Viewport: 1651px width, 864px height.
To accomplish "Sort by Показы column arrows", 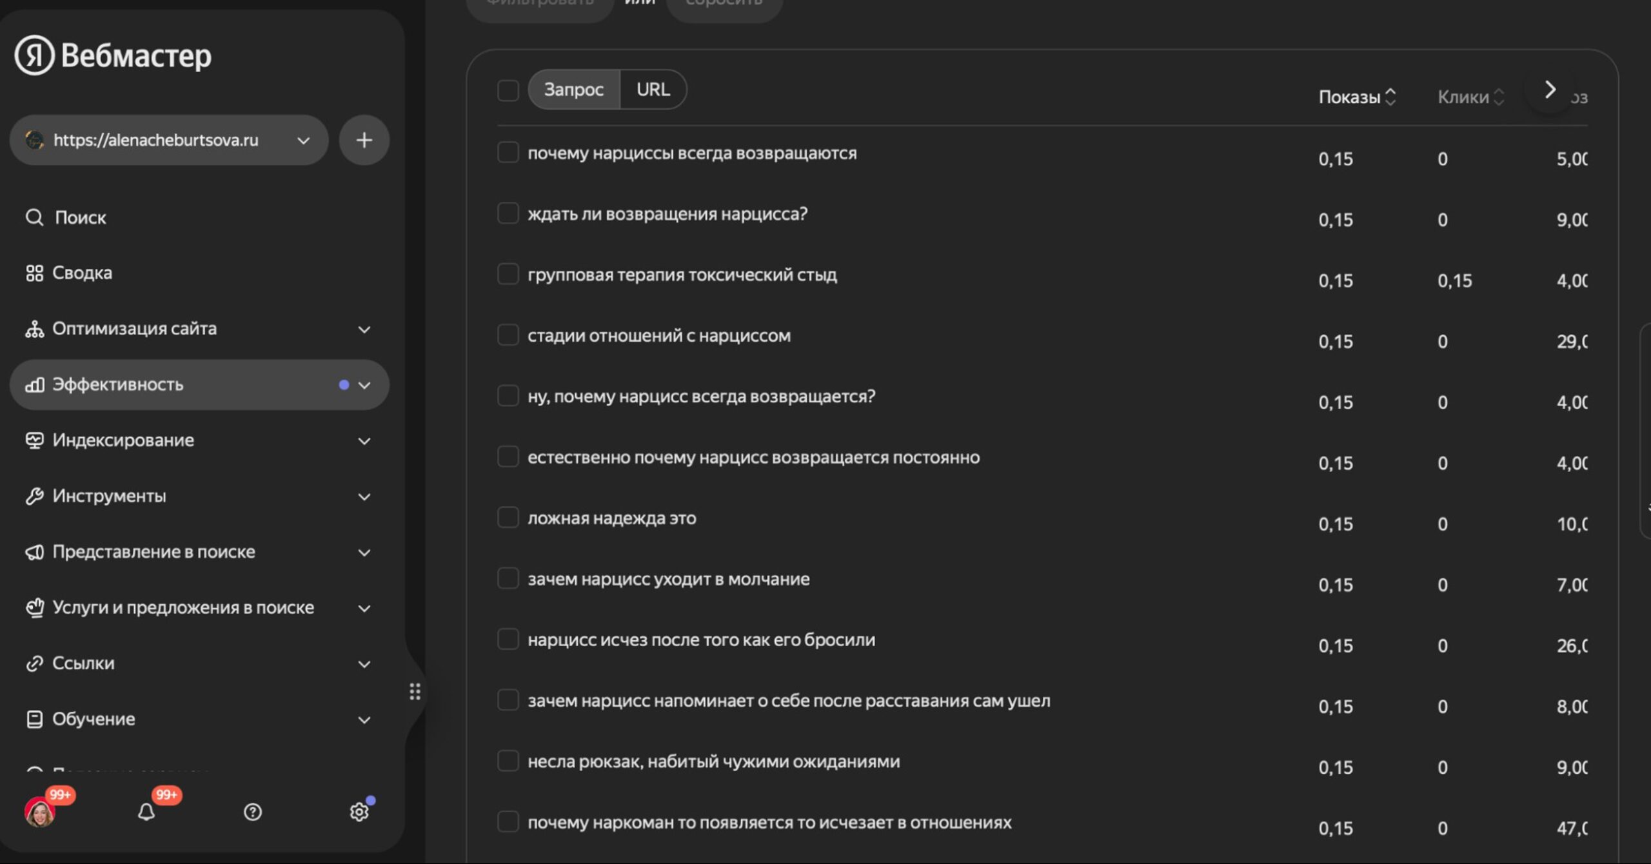I will click(1390, 97).
